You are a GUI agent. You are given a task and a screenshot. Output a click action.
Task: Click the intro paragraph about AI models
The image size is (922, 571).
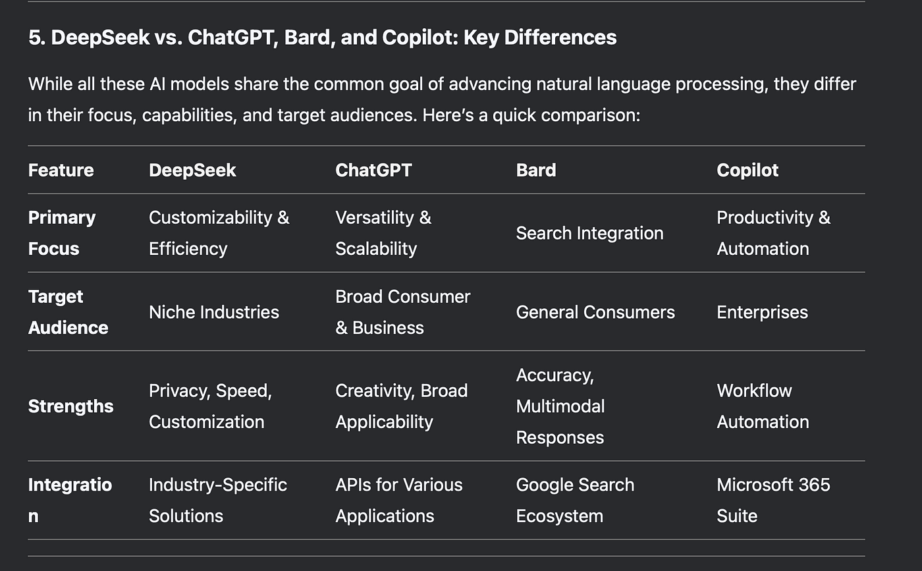[x=442, y=100]
